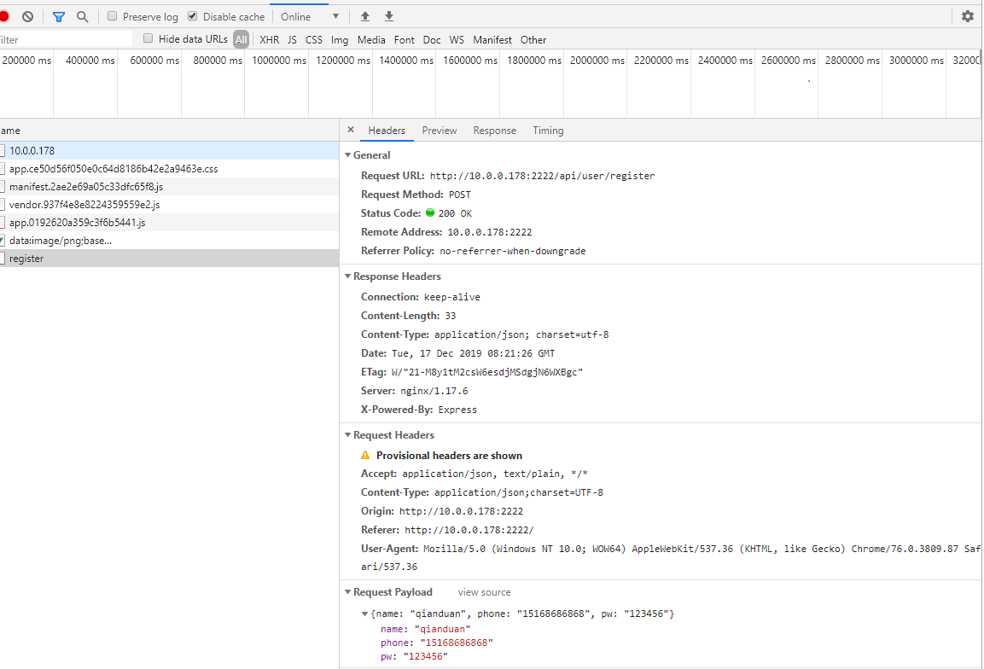Click the Referrer Policy value
This screenshot has width=984, height=669.
513,251
